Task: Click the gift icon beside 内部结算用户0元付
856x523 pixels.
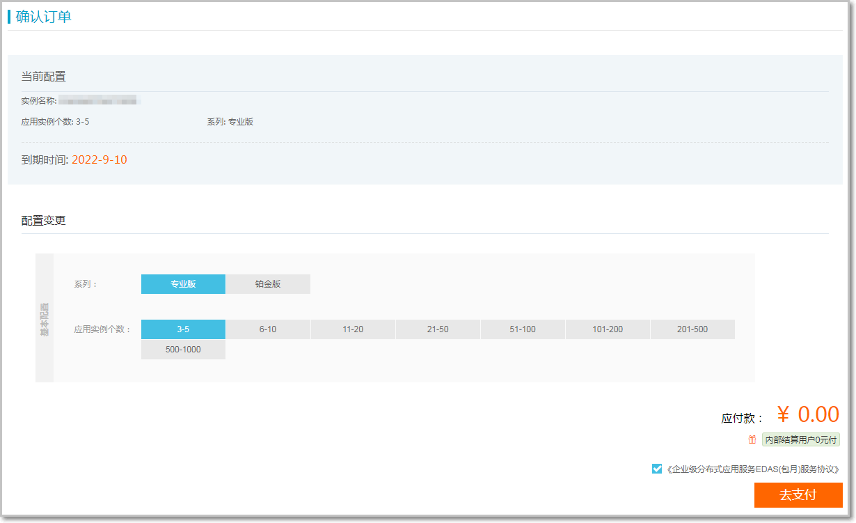Action: [752, 439]
